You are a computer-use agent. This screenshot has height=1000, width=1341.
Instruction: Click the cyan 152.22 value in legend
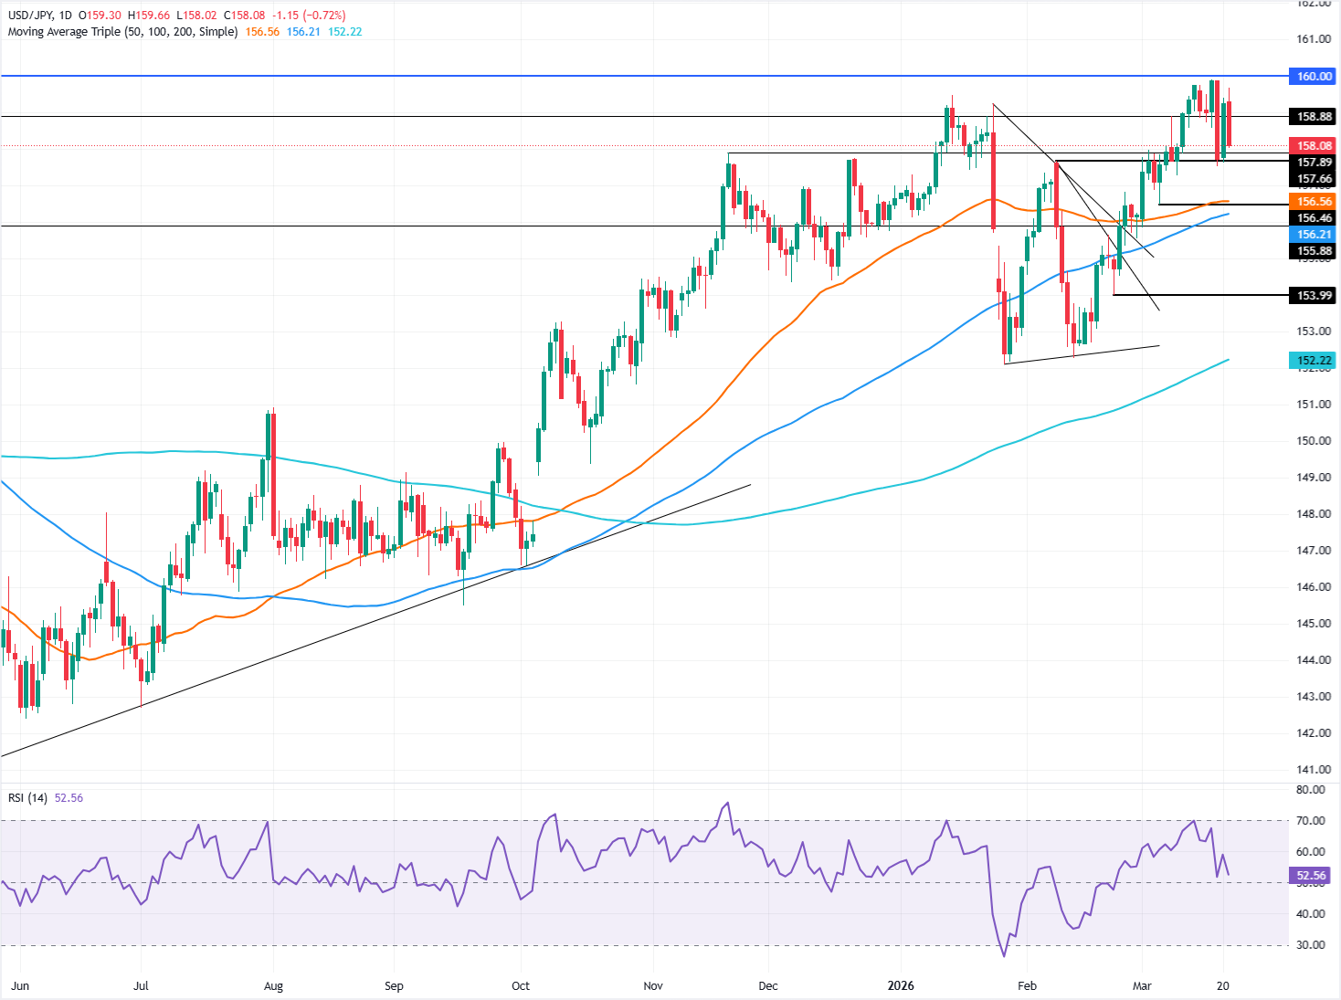[344, 32]
